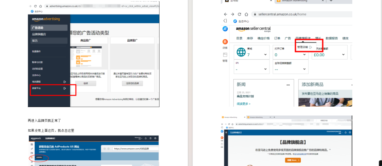Click help question icon in Store builder header
This screenshot has width=382, height=166.
(350, 132)
